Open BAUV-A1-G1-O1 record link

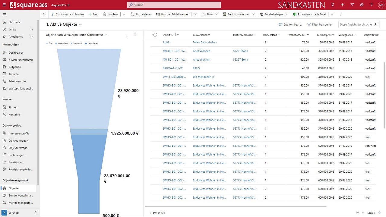click(173, 68)
